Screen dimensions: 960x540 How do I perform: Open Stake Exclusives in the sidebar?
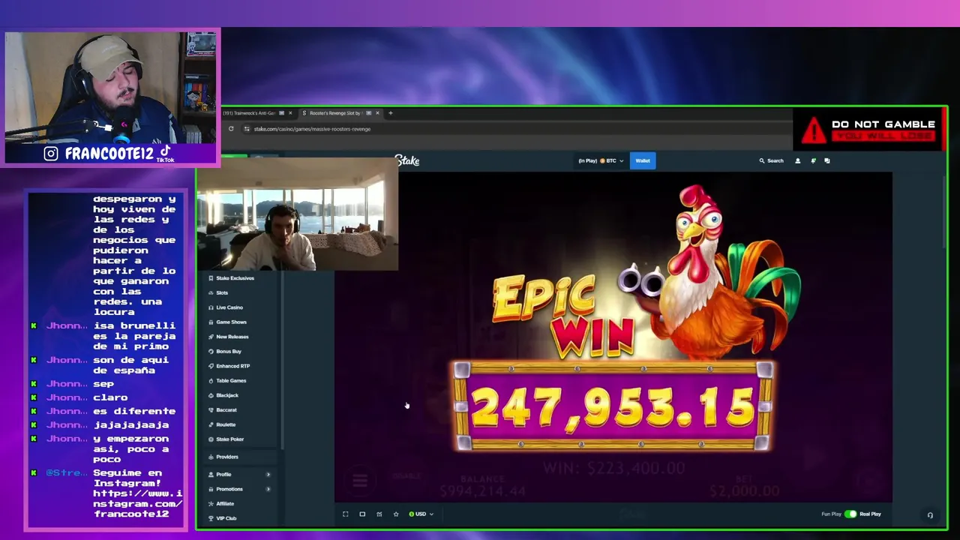[x=235, y=278]
